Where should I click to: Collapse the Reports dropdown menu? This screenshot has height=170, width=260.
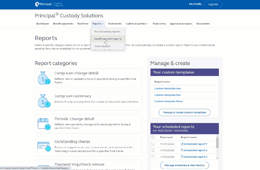[x=98, y=23]
